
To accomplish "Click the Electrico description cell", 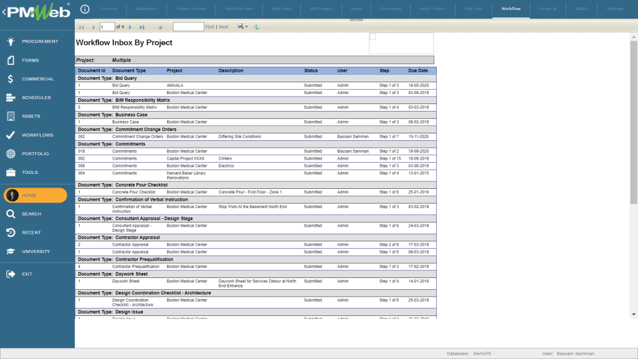I will [x=226, y=166].
